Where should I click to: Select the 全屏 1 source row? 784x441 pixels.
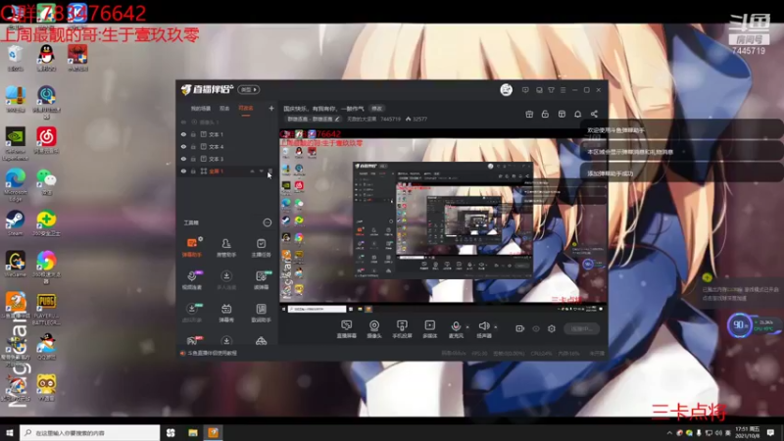point(227,171)
